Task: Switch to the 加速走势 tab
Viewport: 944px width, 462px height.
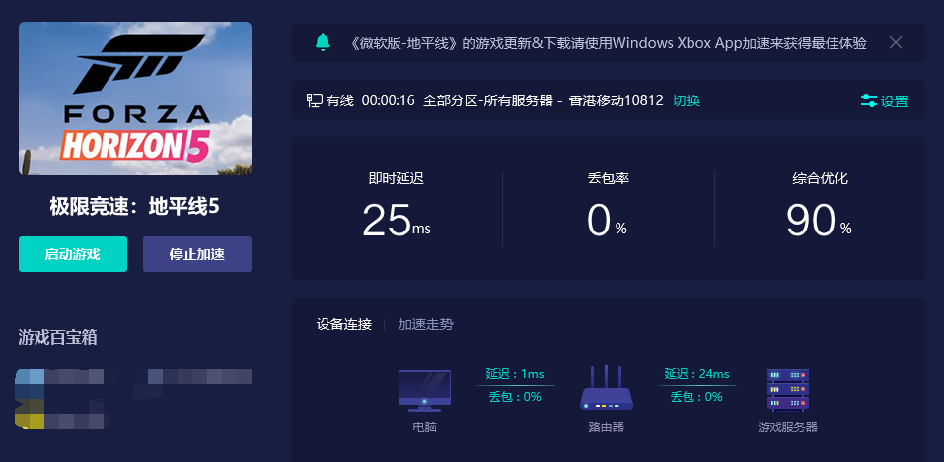Action: point(425,325)
